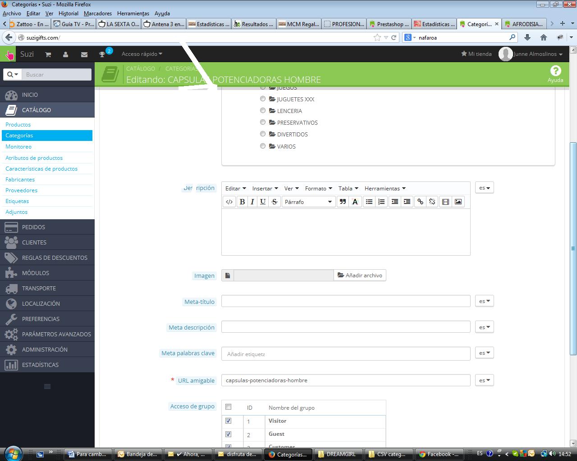Insert a link in description editor
The height and width of the screenshot is (461, 577).
click(x=420, y=202)
